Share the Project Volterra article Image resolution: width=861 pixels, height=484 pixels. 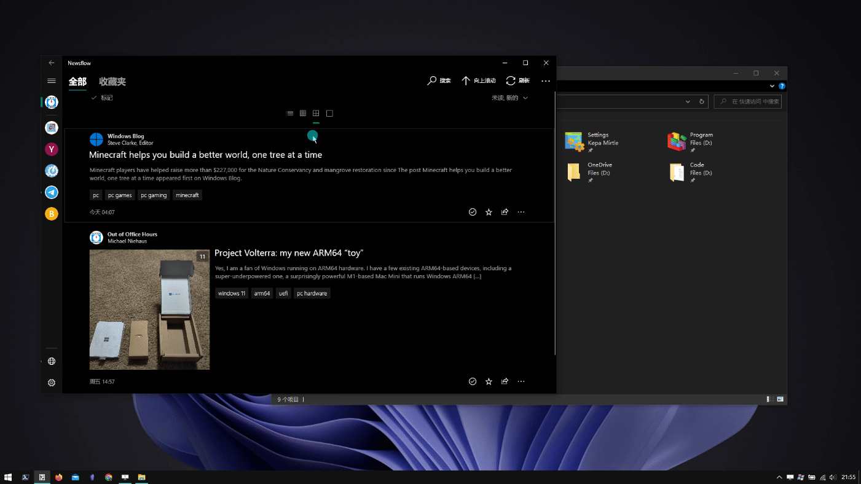click(505, 381)
